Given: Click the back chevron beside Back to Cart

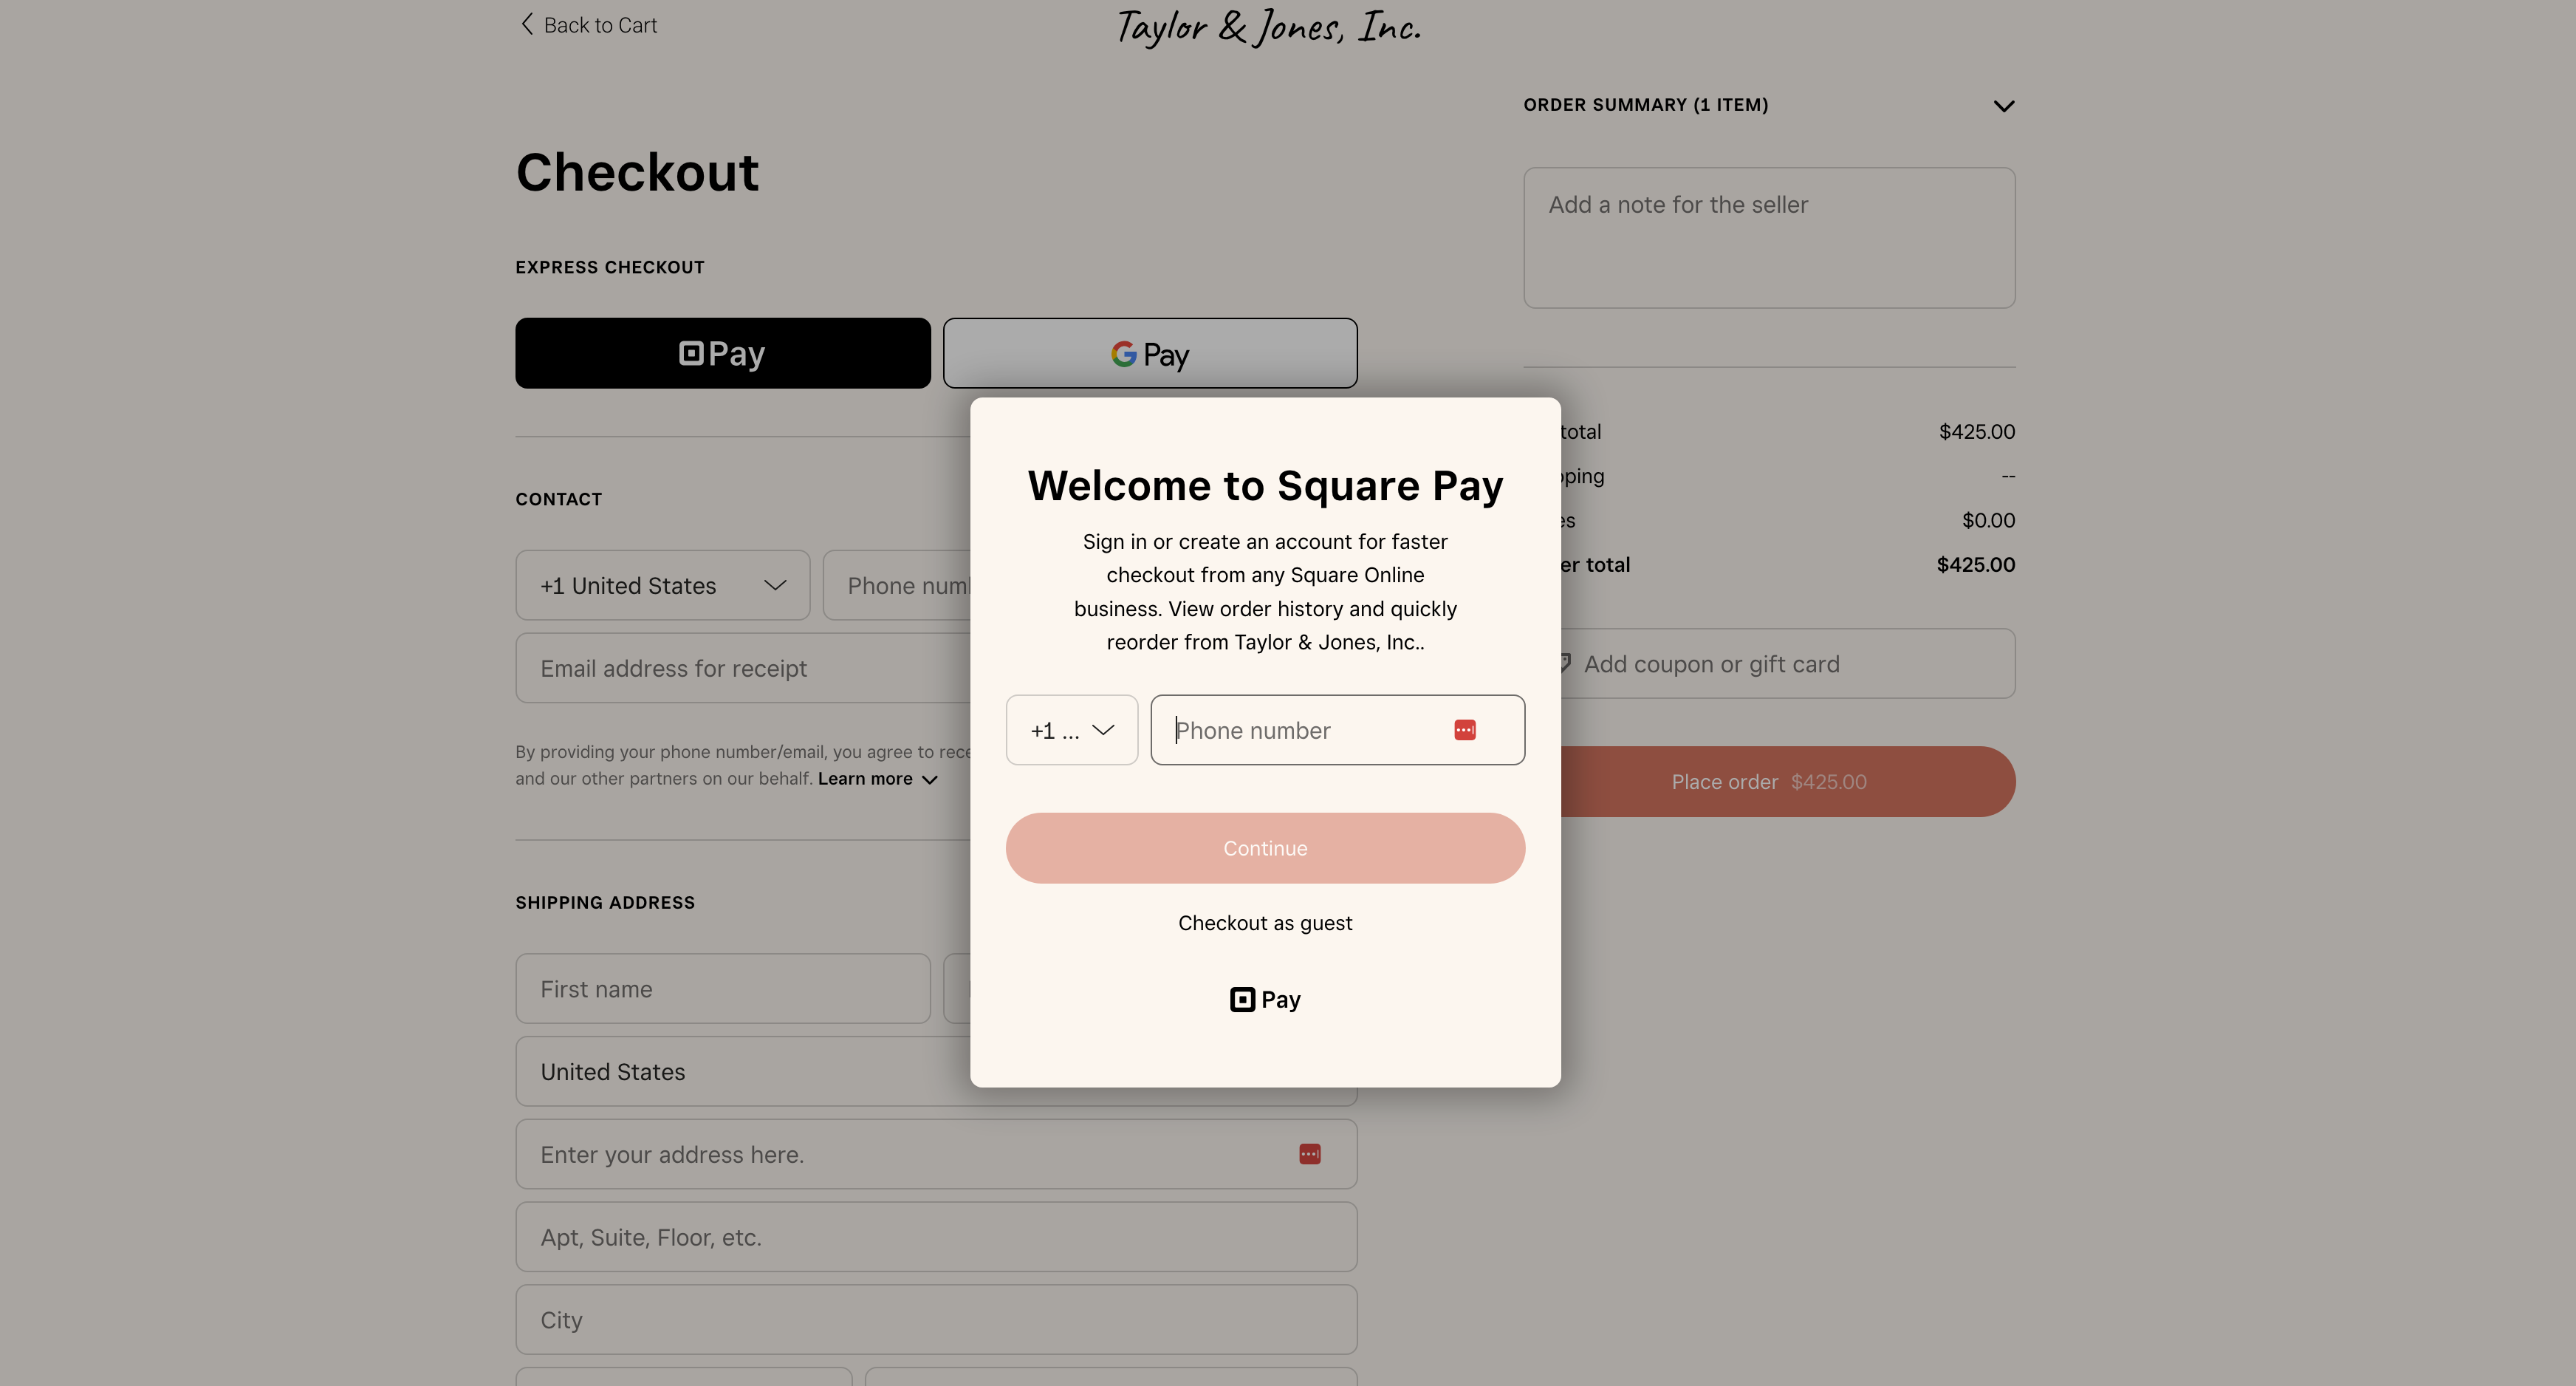Looking at the screenshot, I should click(527, 24).
